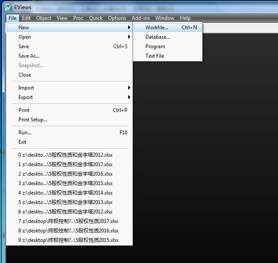Viewport: 278px width, 263px height.
Task: Open recent file 7 5股权性质2017.xlsx
Action: 69,221
